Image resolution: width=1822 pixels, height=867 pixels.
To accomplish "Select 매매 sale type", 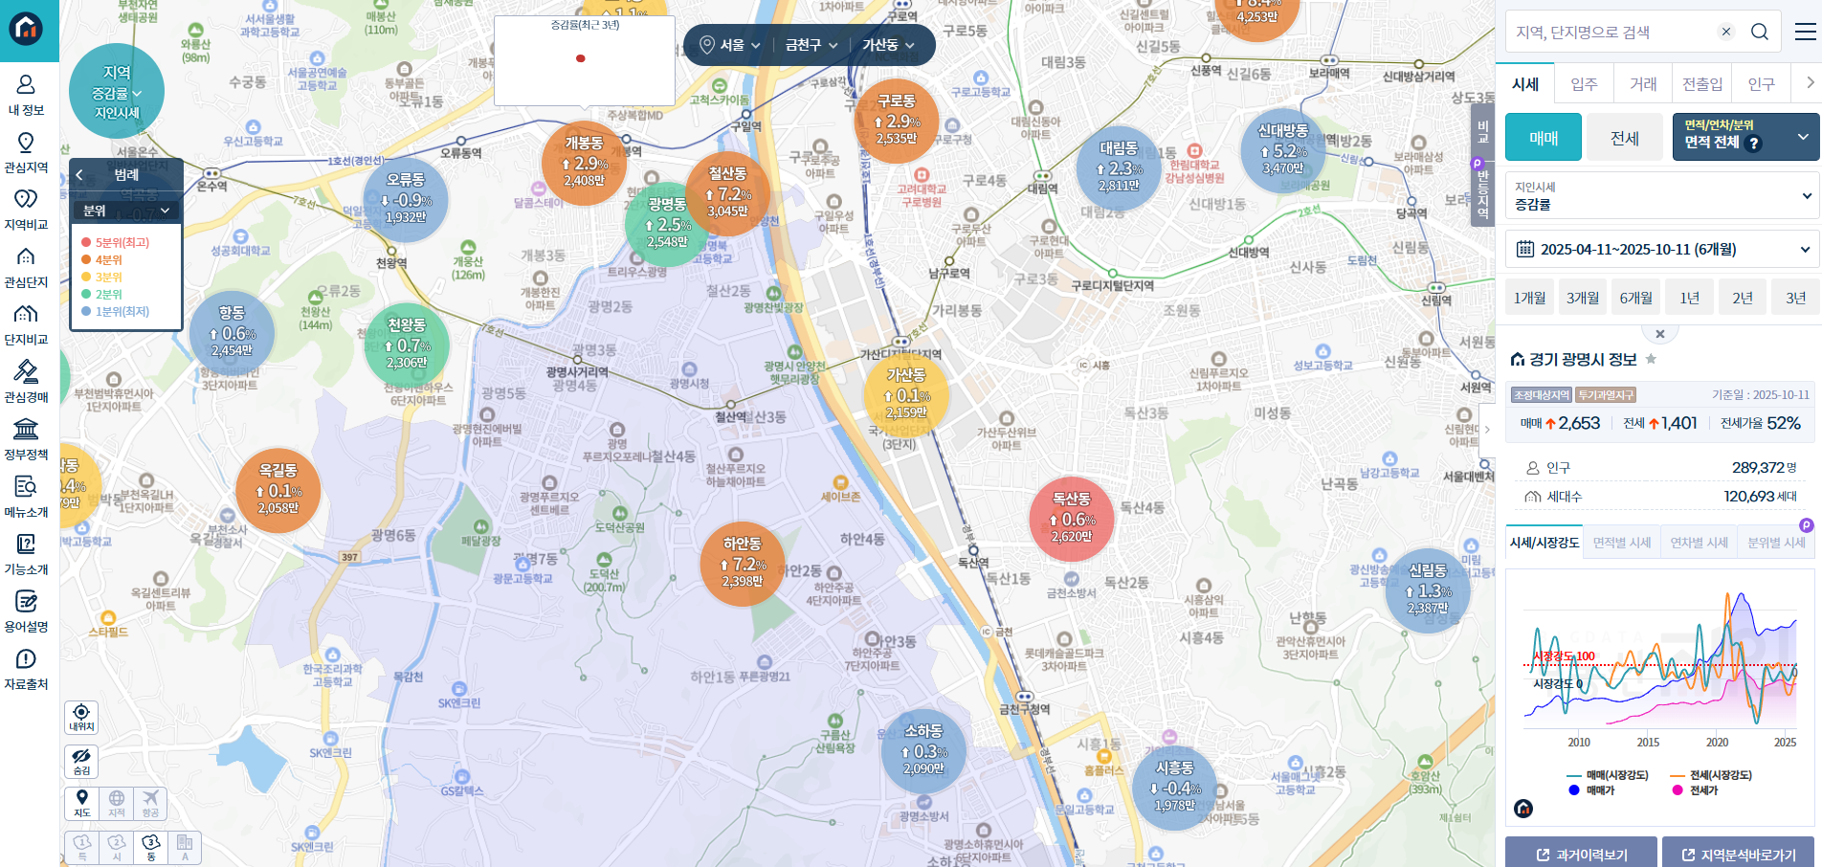I will tap(1544, 138).
